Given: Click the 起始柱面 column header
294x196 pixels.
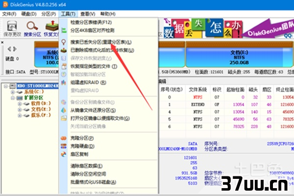Looking at the screenshot, I should [x=235, y=90].
